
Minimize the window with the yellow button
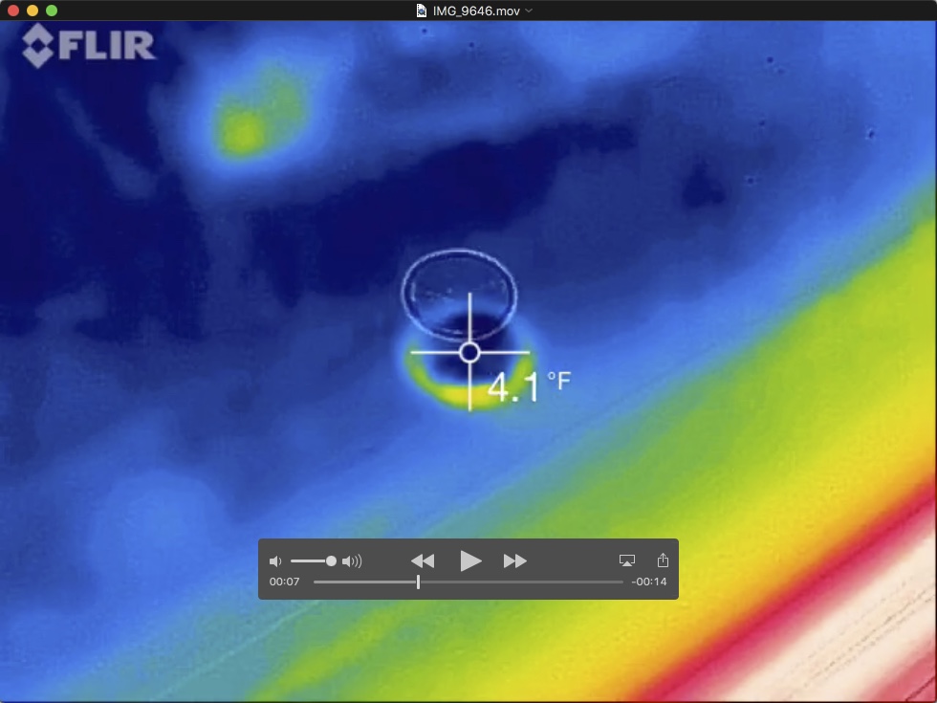pyautogui.click(x=33, y=11)
